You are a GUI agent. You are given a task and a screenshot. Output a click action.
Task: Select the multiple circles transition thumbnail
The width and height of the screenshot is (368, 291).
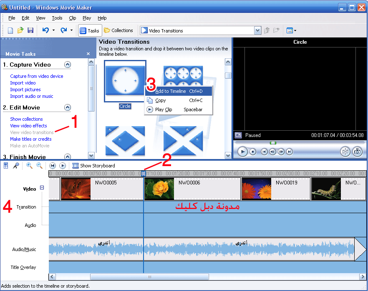coord(183,76)
